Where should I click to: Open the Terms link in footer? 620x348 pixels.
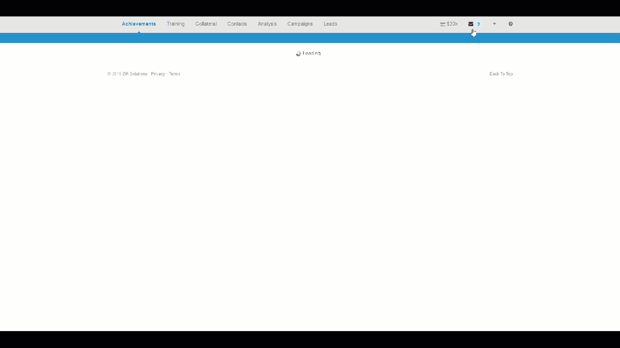click(x=174, y=74)
